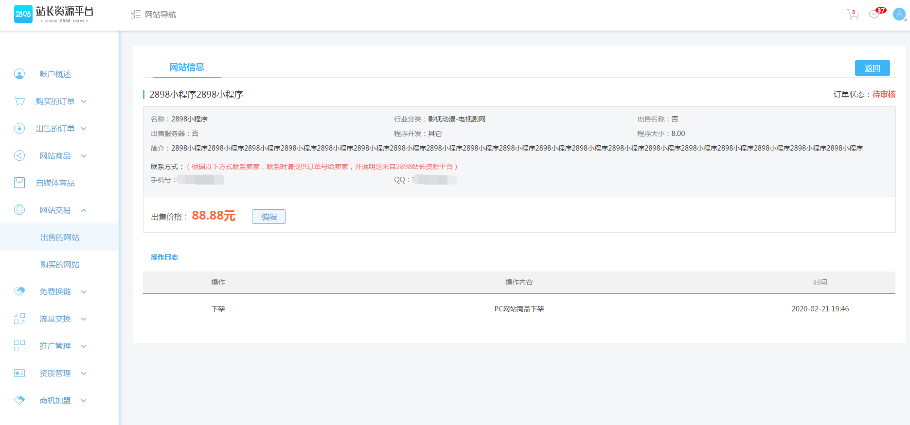
Task: Click the 帐户概述 profile icon
Action: click(x=19, y=74)
